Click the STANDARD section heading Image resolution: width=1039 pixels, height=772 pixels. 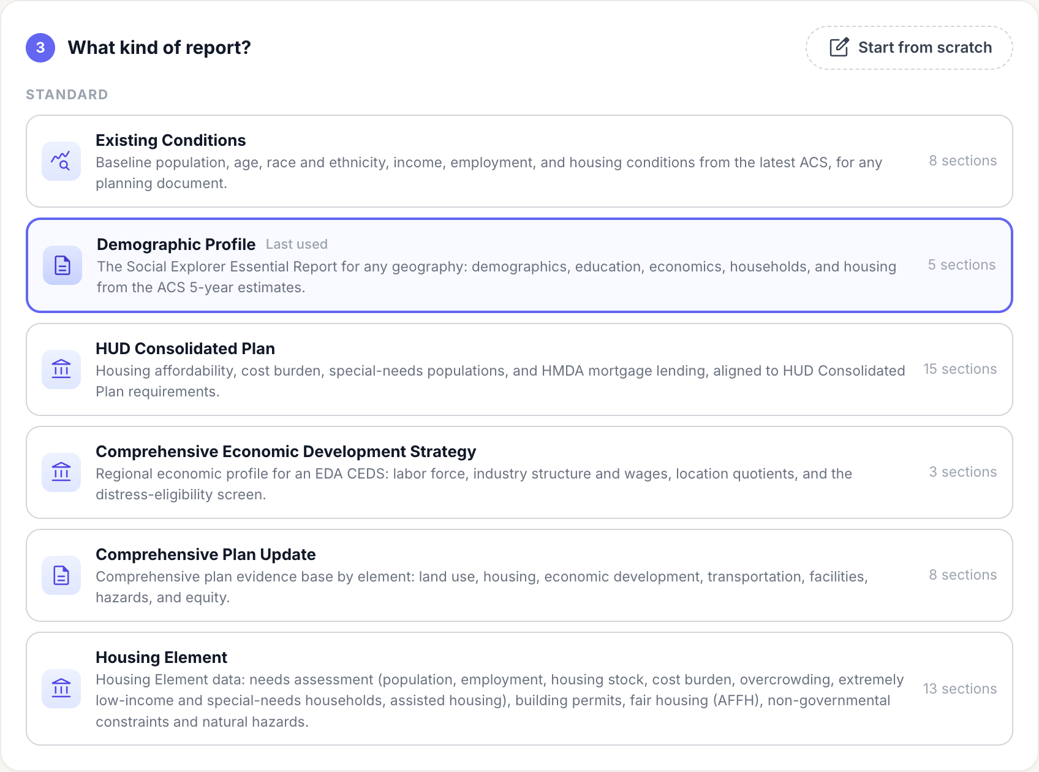(x=67, y=94)
